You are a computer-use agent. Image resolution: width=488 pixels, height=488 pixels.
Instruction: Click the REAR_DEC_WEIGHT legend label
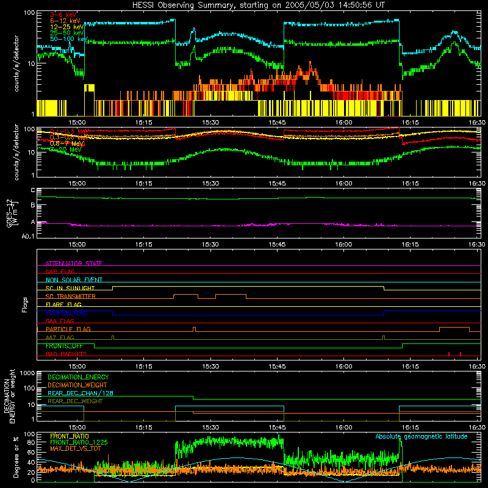pos(75,401)
